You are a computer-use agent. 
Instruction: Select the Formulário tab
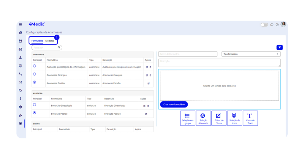point(37,41)
